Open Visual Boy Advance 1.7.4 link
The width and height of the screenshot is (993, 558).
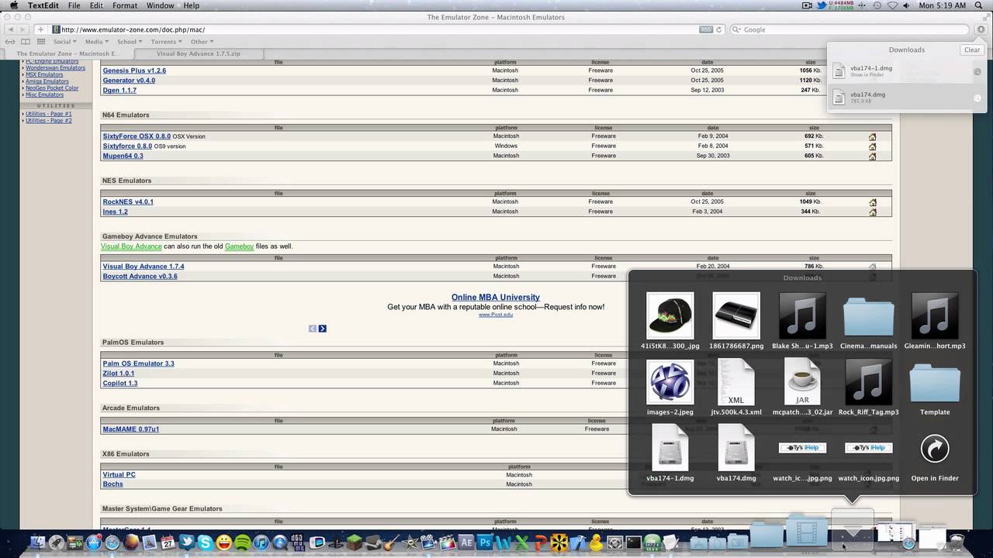pyautogui.click(x=144, y=267)
